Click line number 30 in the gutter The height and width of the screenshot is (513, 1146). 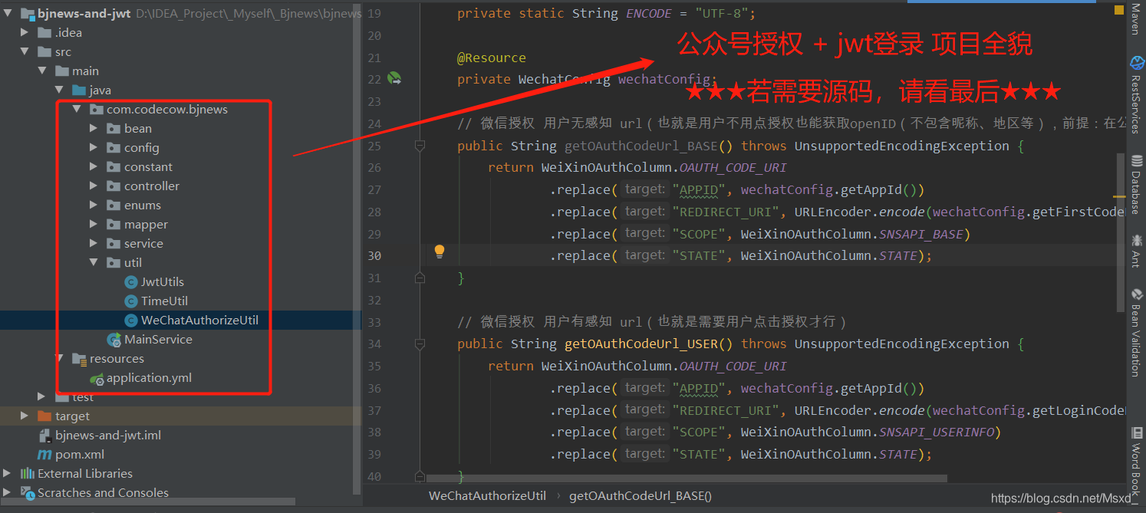pyautogui.click(x=374, y=255)
